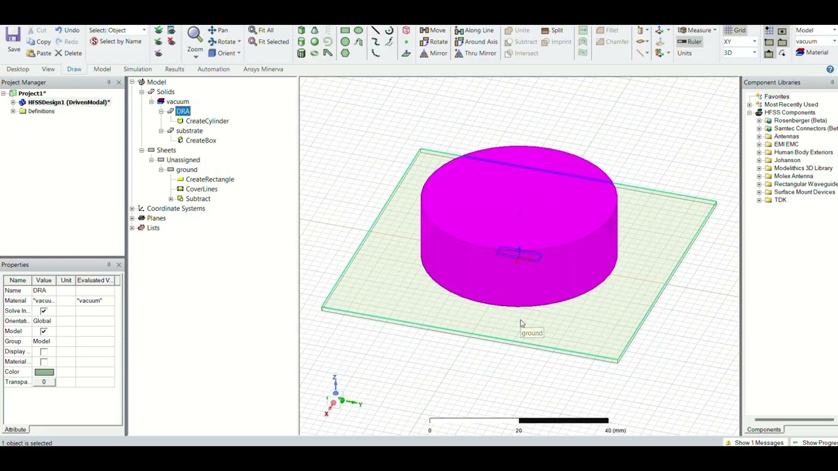Click Duplicate Around Axis tool
838x471 pixels.
(477, 42)
